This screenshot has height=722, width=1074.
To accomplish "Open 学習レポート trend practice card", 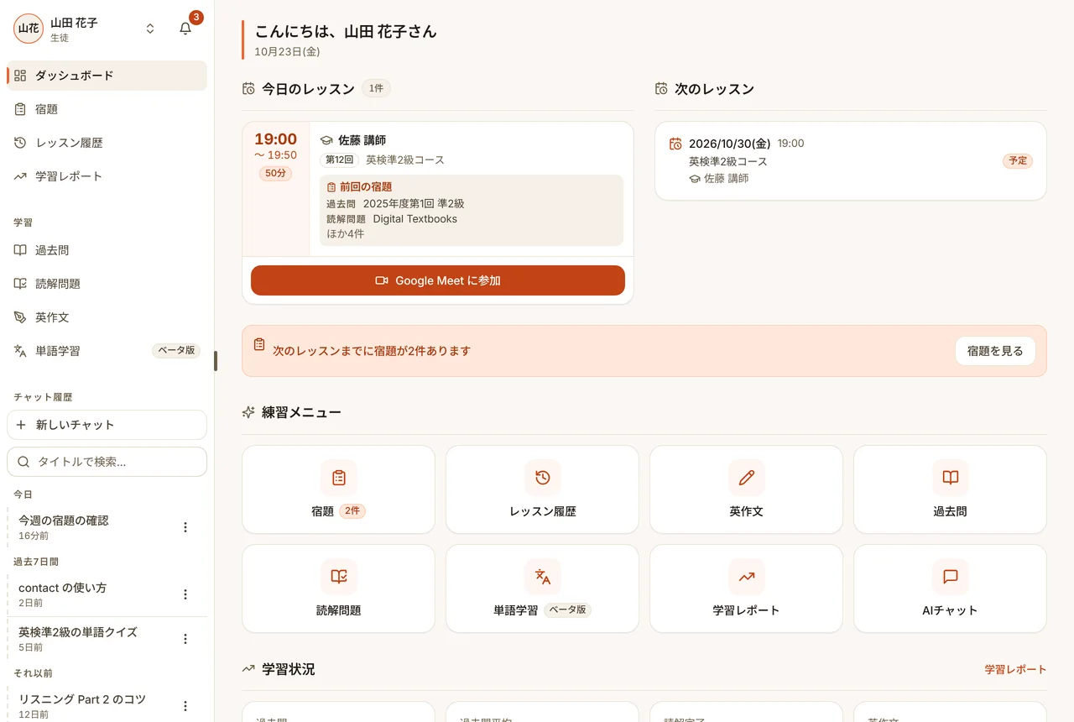I will (x=746, y=589).
